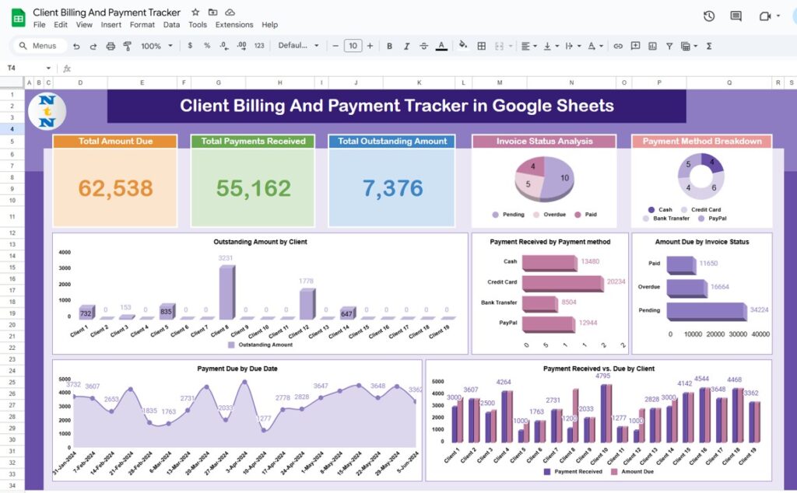Viewport: 797px width, 493px height.
Task: Open the View menu
Action: pyautogui.click(x=84, y=24)
